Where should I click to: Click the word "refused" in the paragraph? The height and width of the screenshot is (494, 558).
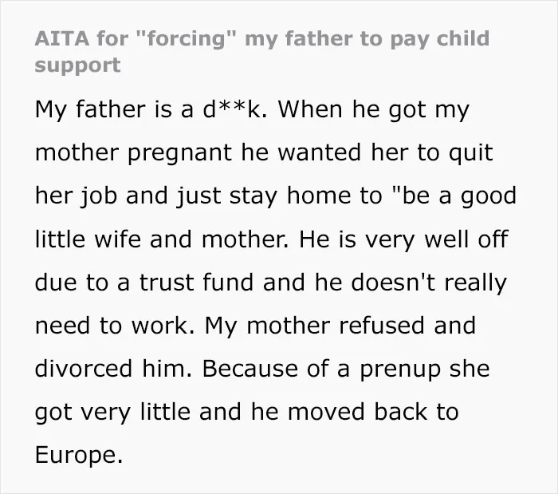(x=382, y=325)
